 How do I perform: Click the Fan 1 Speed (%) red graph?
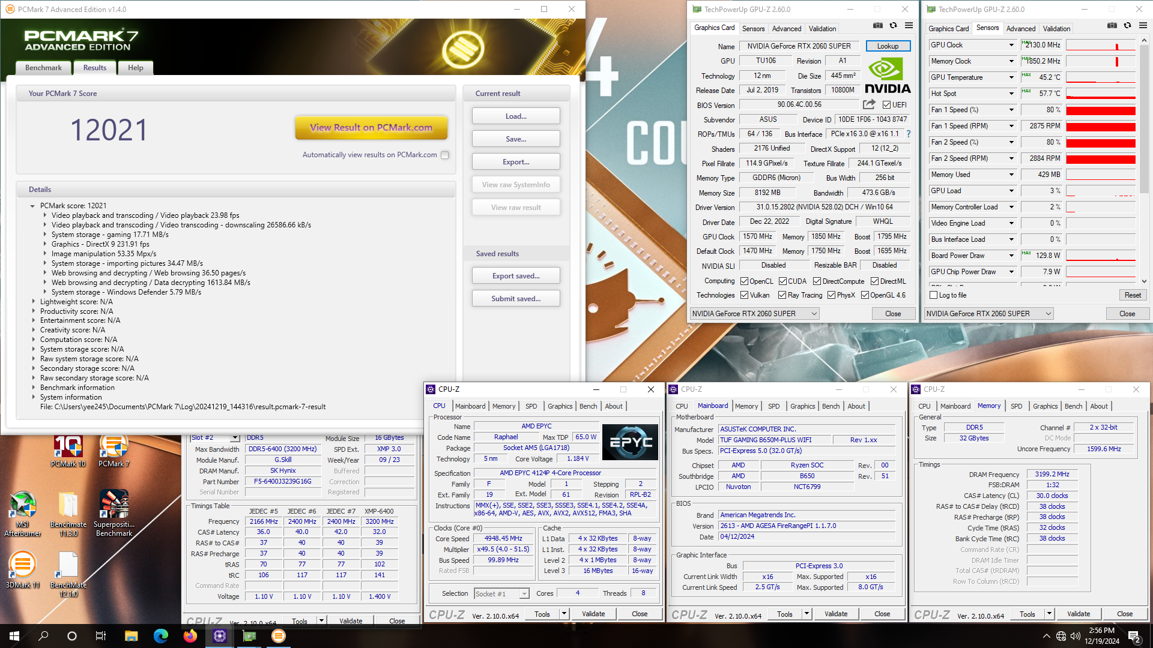coord(1101,110)
